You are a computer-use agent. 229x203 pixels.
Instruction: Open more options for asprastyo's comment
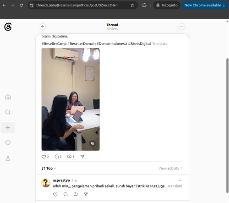(x=180, y=180)
